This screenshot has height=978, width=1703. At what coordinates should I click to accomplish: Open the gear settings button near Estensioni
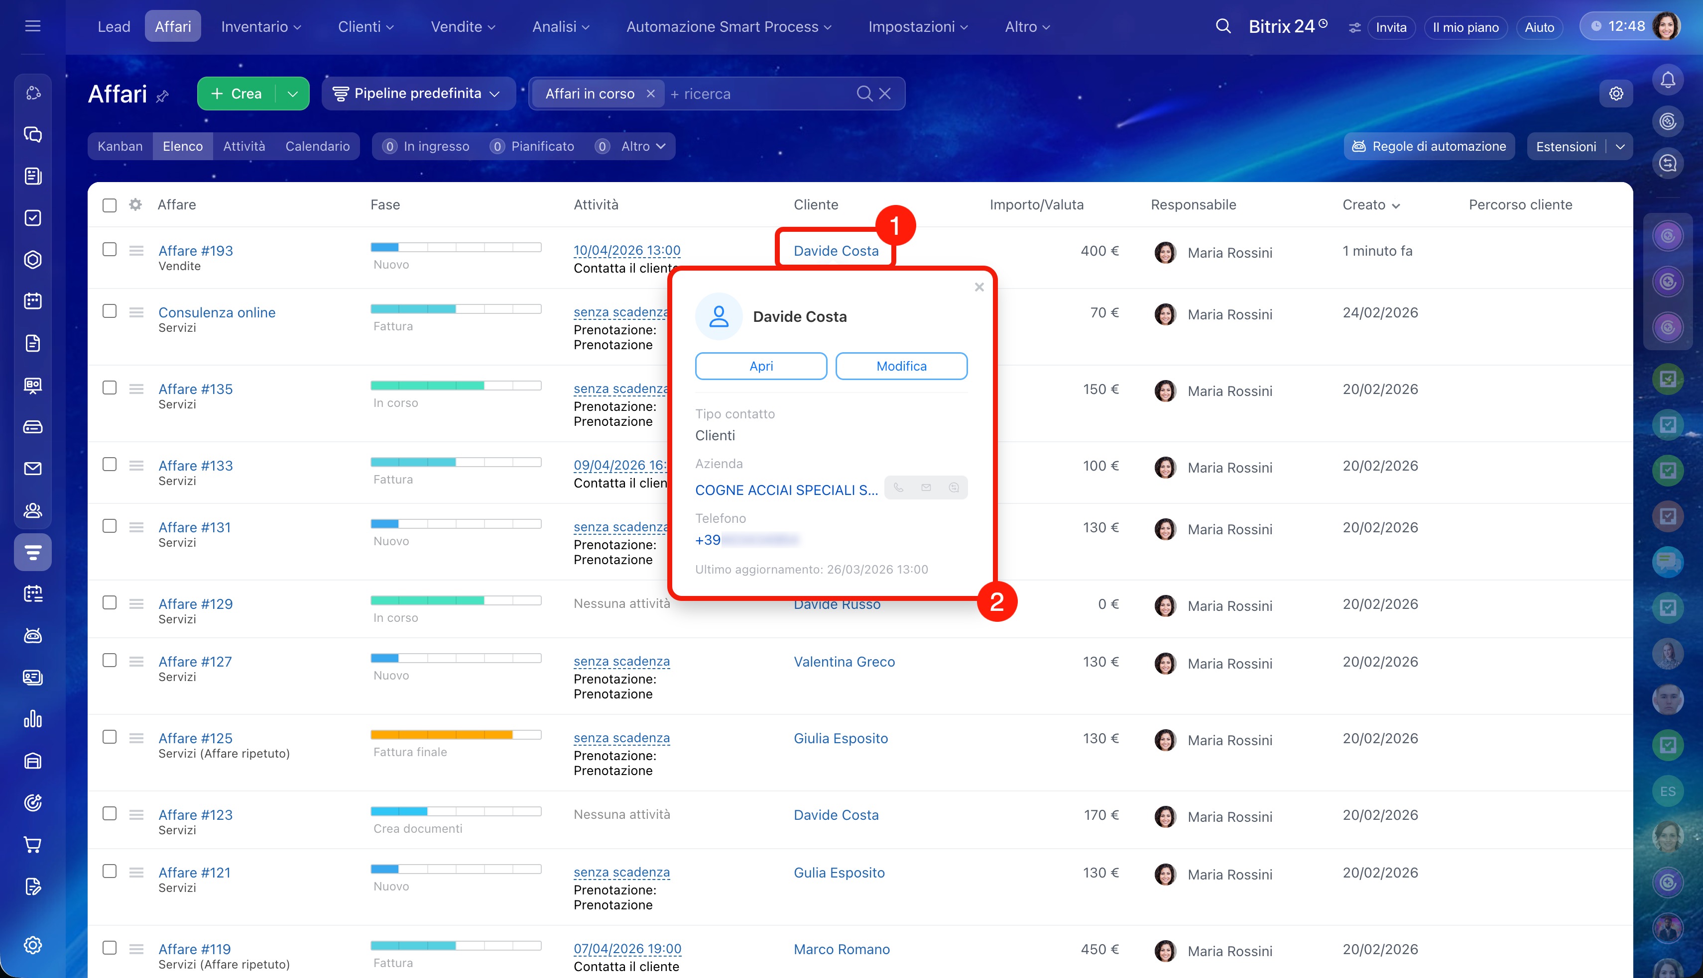1616,94
